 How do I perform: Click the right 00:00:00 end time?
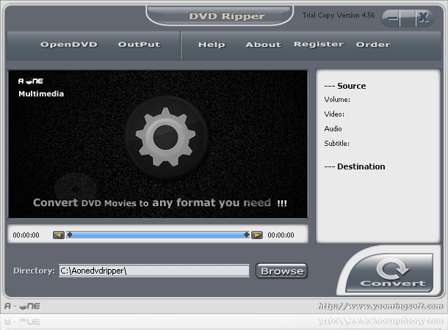[x=281, y=235]
